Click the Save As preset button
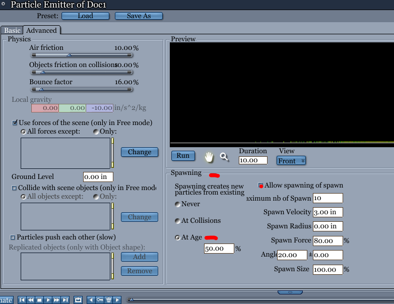394x304 pixels. pyautogui.click(x=139, y=16)
